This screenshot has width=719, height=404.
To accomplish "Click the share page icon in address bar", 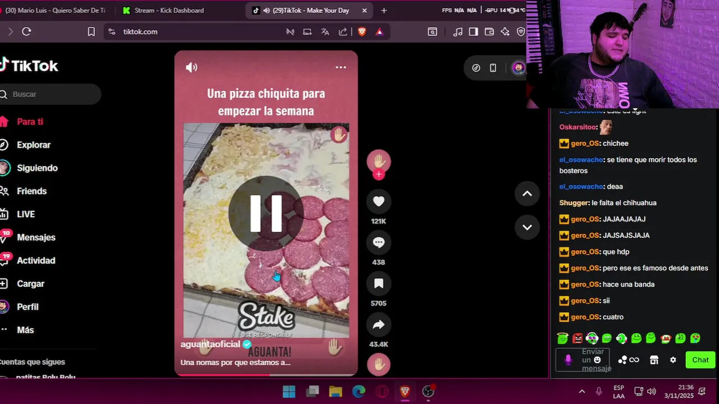I will pos(343,32).
